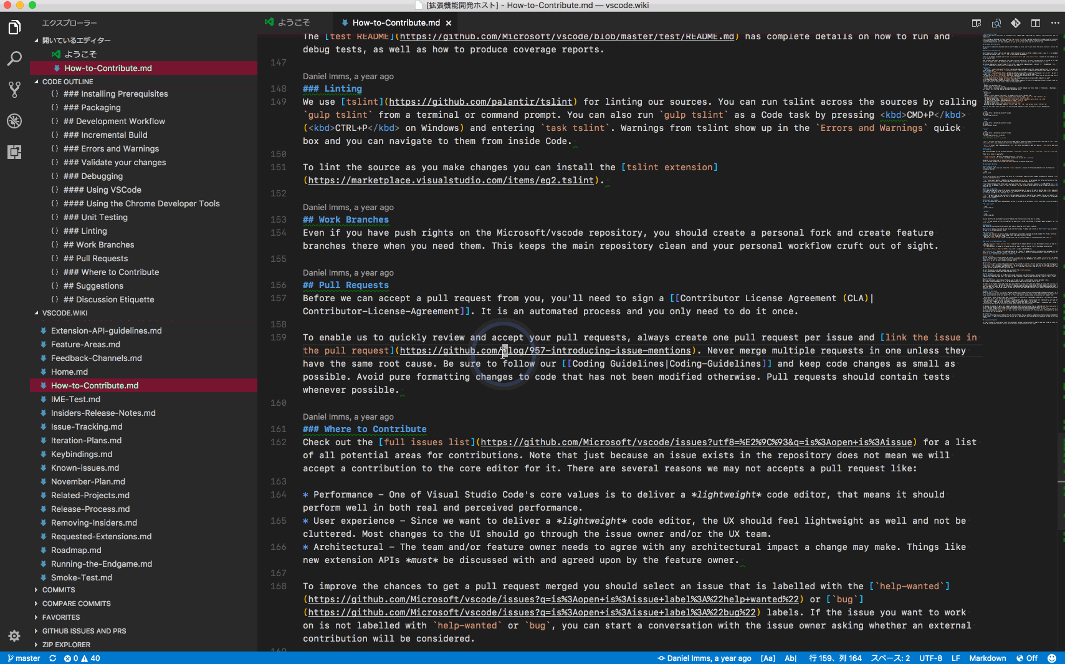Click the outline icon beside Packaging
The image size is (1065, 664).
point(55,107)
